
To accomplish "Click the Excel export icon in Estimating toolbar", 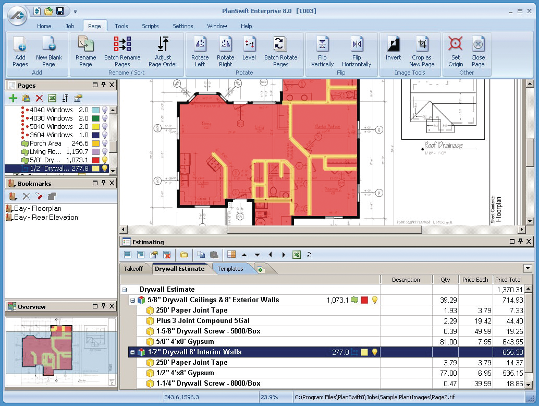I will point(296,255).
